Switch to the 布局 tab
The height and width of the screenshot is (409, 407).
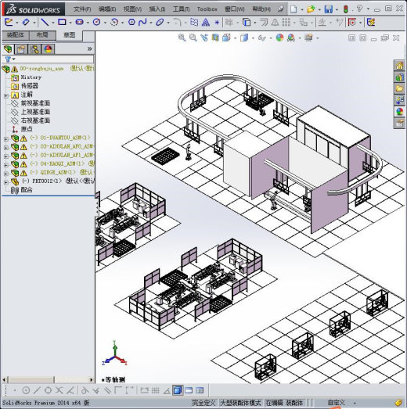point(42,35)
